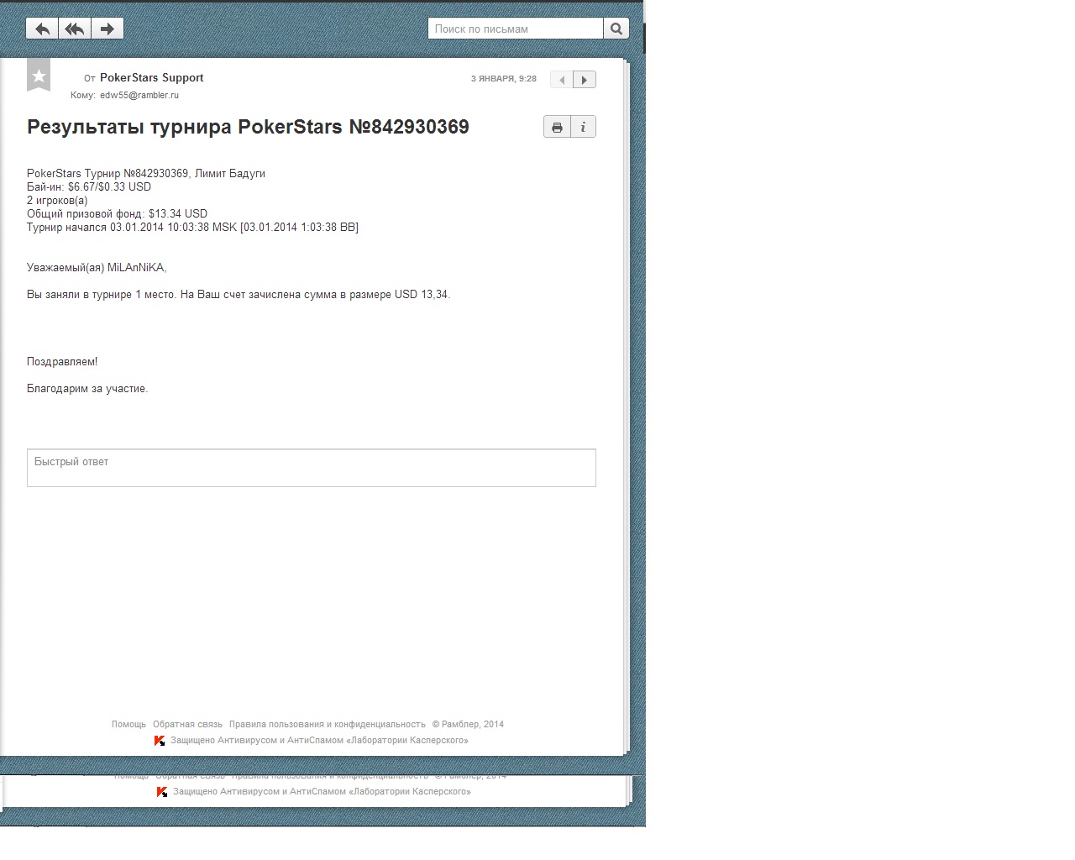Toggle the star flag on this email
Image resolution: width=1075 pixels, height=860 pixels.
pyautogui.click(x=39, y=76)
